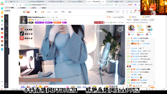Click the first ranked user's avatar in the panel

point(131,28)
